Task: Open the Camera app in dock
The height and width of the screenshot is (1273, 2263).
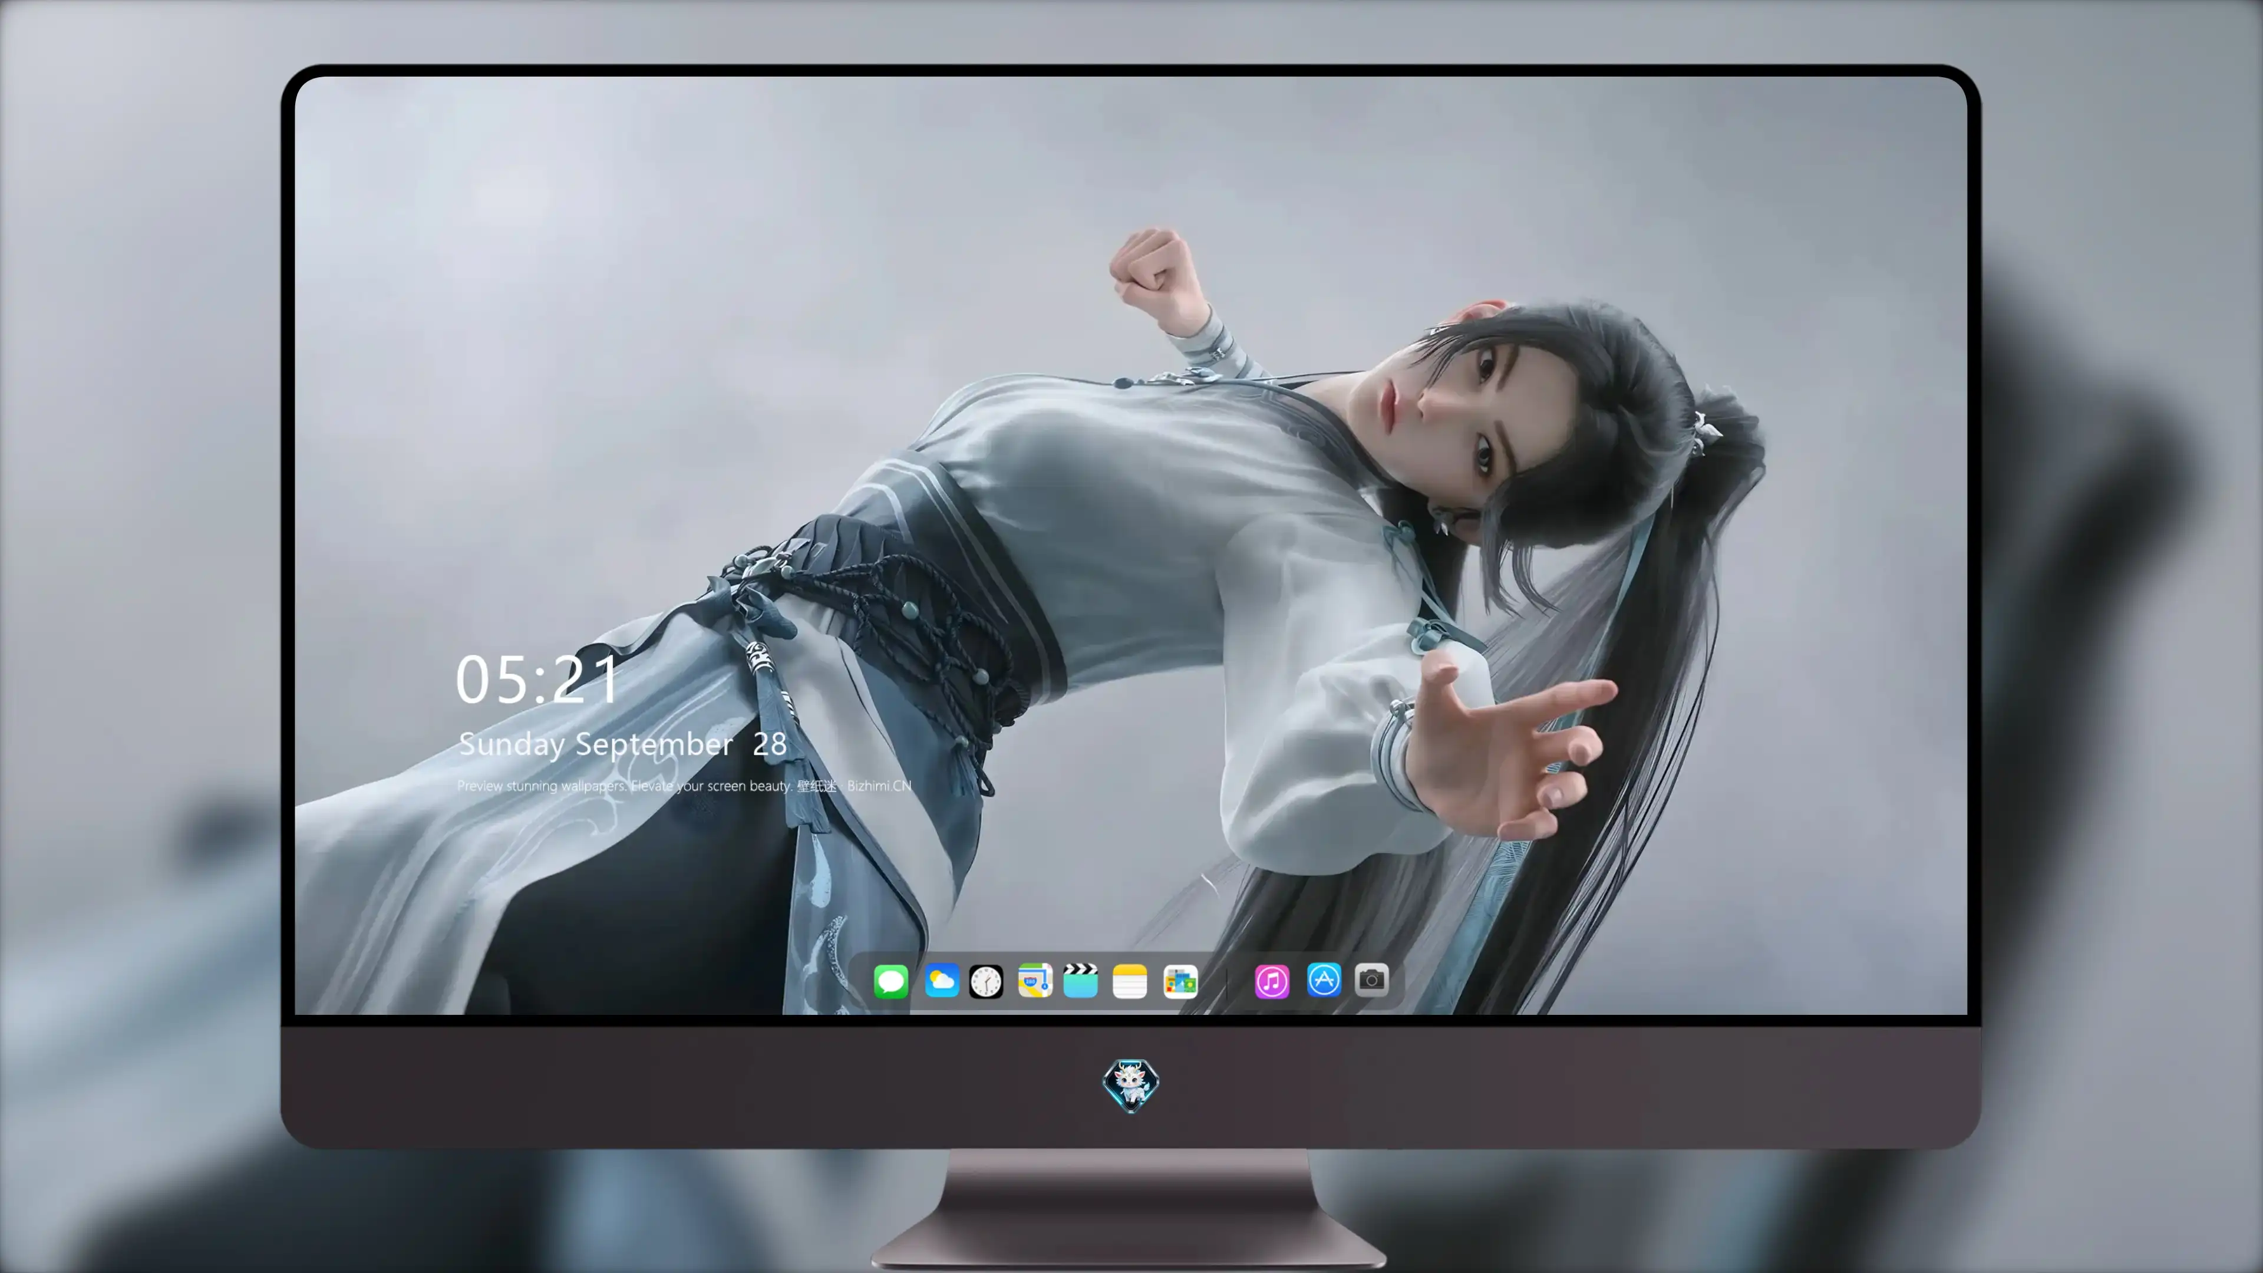Action: [x=1371, y=980]
